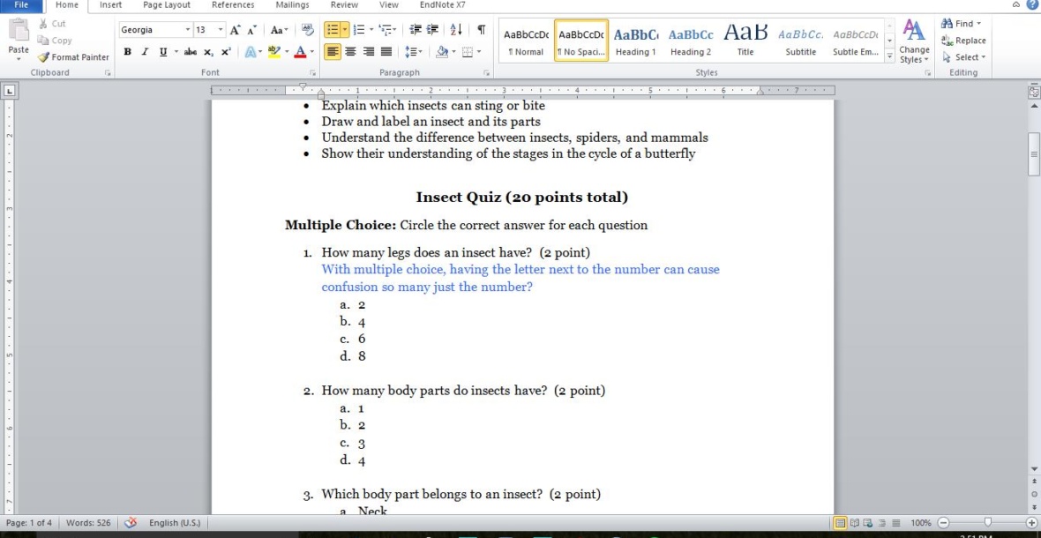Toggle italic formatting

pos(144,52)
